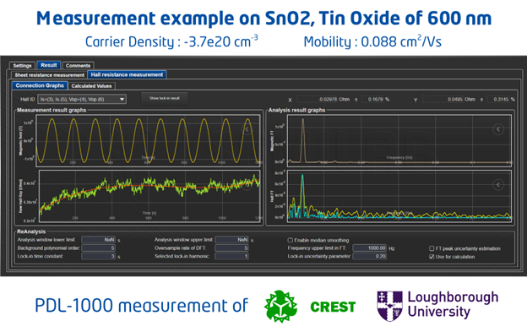Select the Result tab
Viewport: 527px width, 332px height.
click(x=49, y=65)
